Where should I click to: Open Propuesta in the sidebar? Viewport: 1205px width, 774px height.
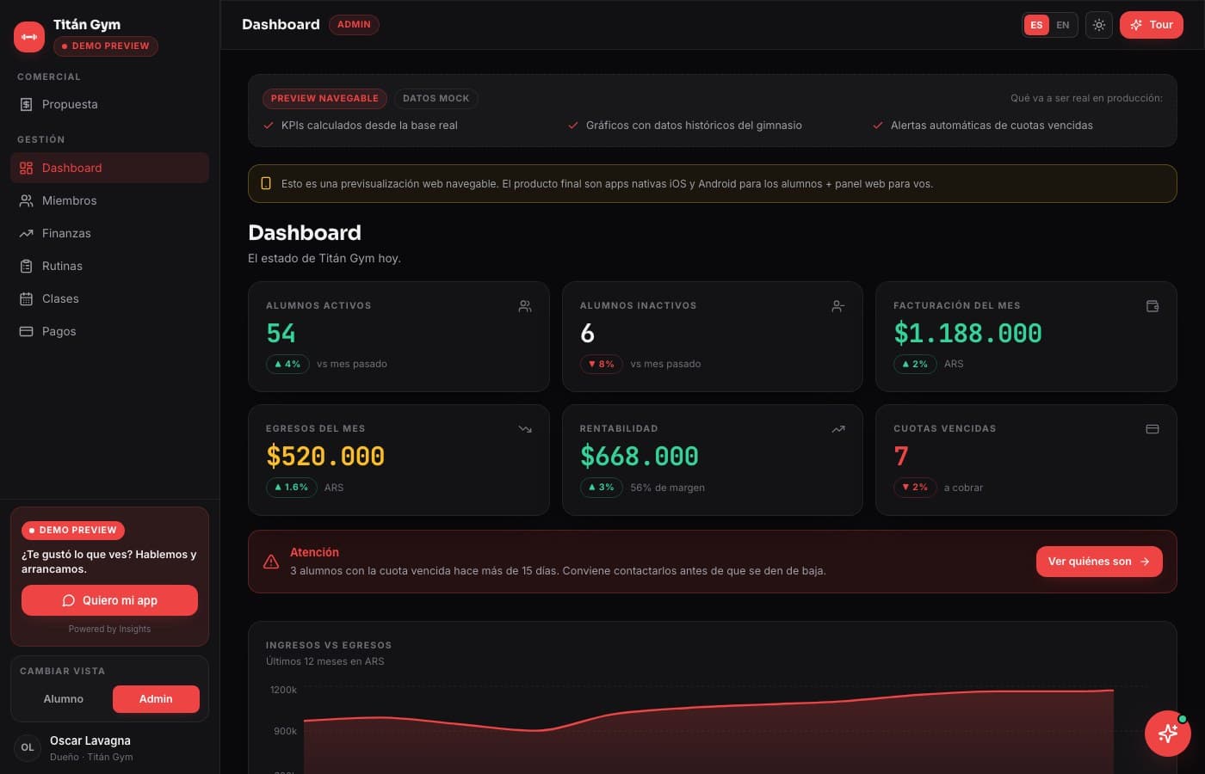(110, 104)
